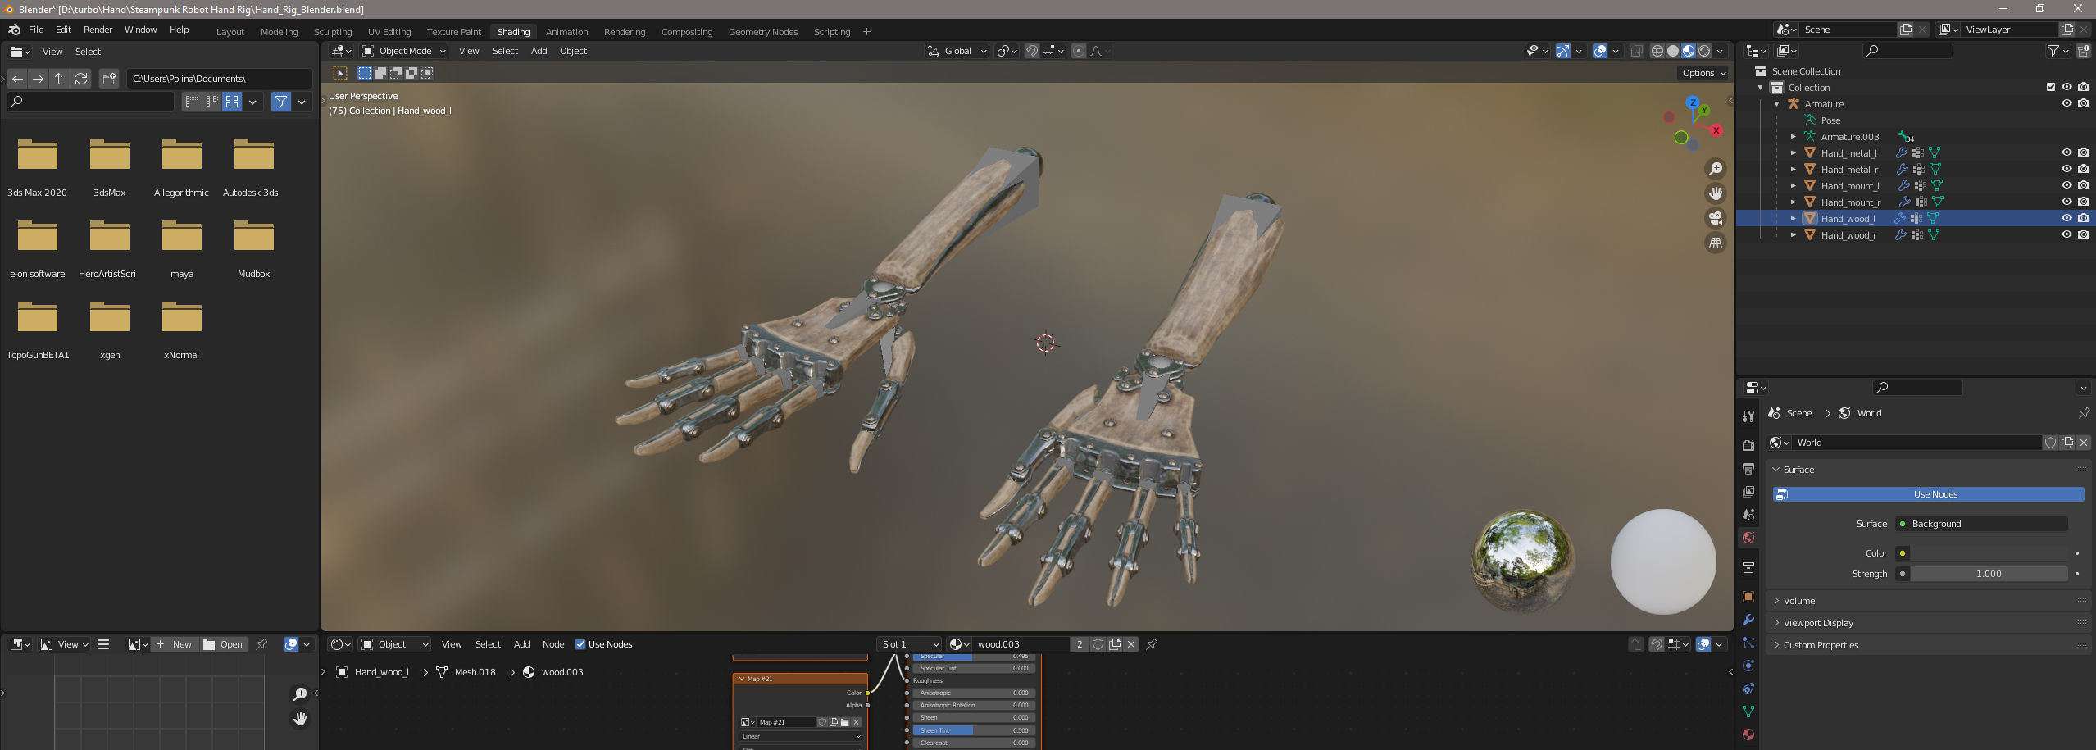
Task: Toggle file browser filter funnel
Action: point(281,102)
